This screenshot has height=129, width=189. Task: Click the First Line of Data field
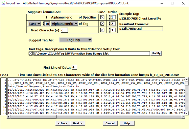pos(74,67)
